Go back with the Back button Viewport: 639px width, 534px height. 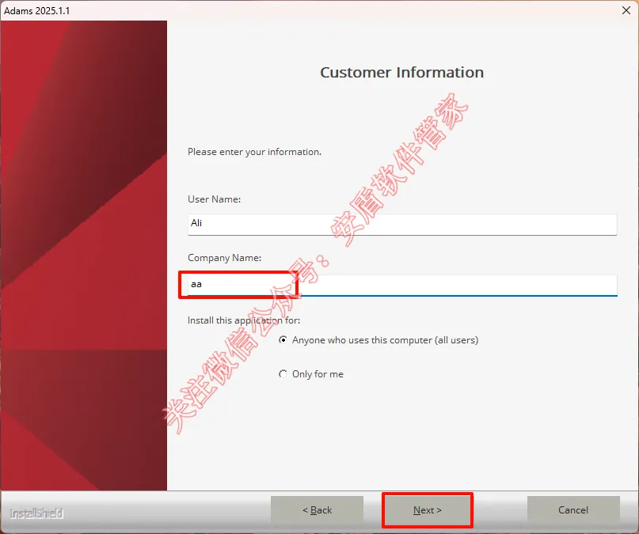317,510
